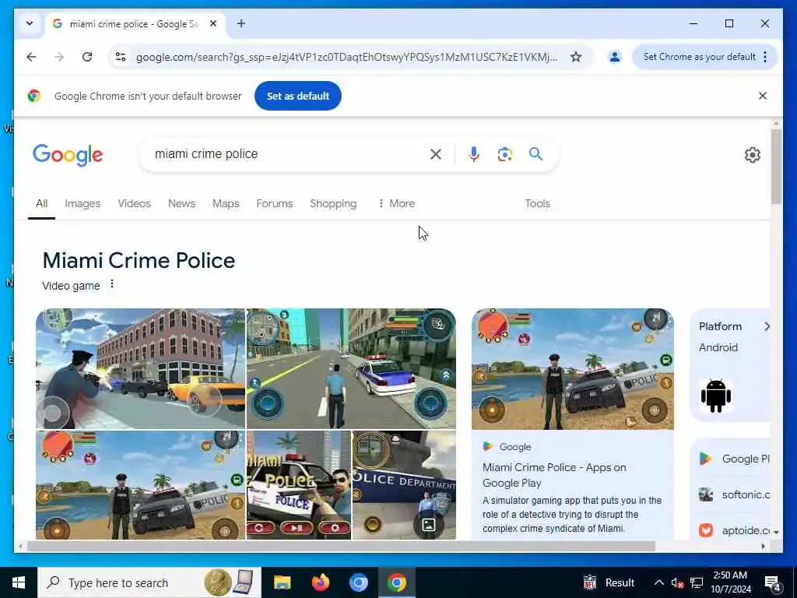
Task: Dismiss the default browser infobar
Action: (x=763, y=96)
